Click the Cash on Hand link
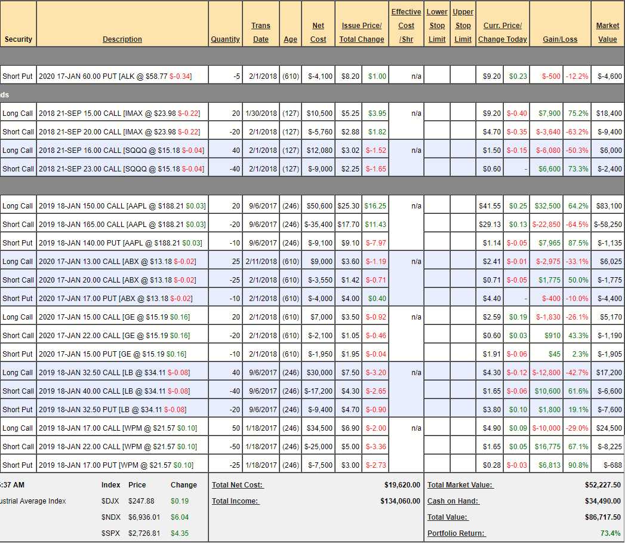Image resolution: width=625 pixels, height=543 pixels. pyautogui.click(x=453, y=501)
